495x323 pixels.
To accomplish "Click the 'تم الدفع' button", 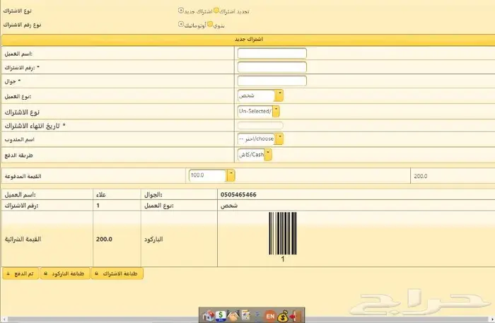I will tap(21, 274).
